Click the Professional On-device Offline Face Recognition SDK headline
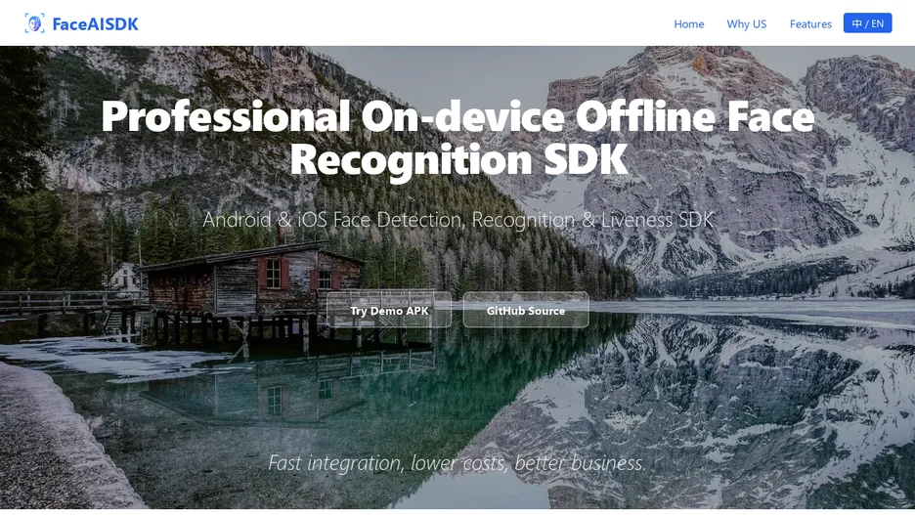This screenshot has width=915, height=515. pyautogui.click(x=458, y=138)
